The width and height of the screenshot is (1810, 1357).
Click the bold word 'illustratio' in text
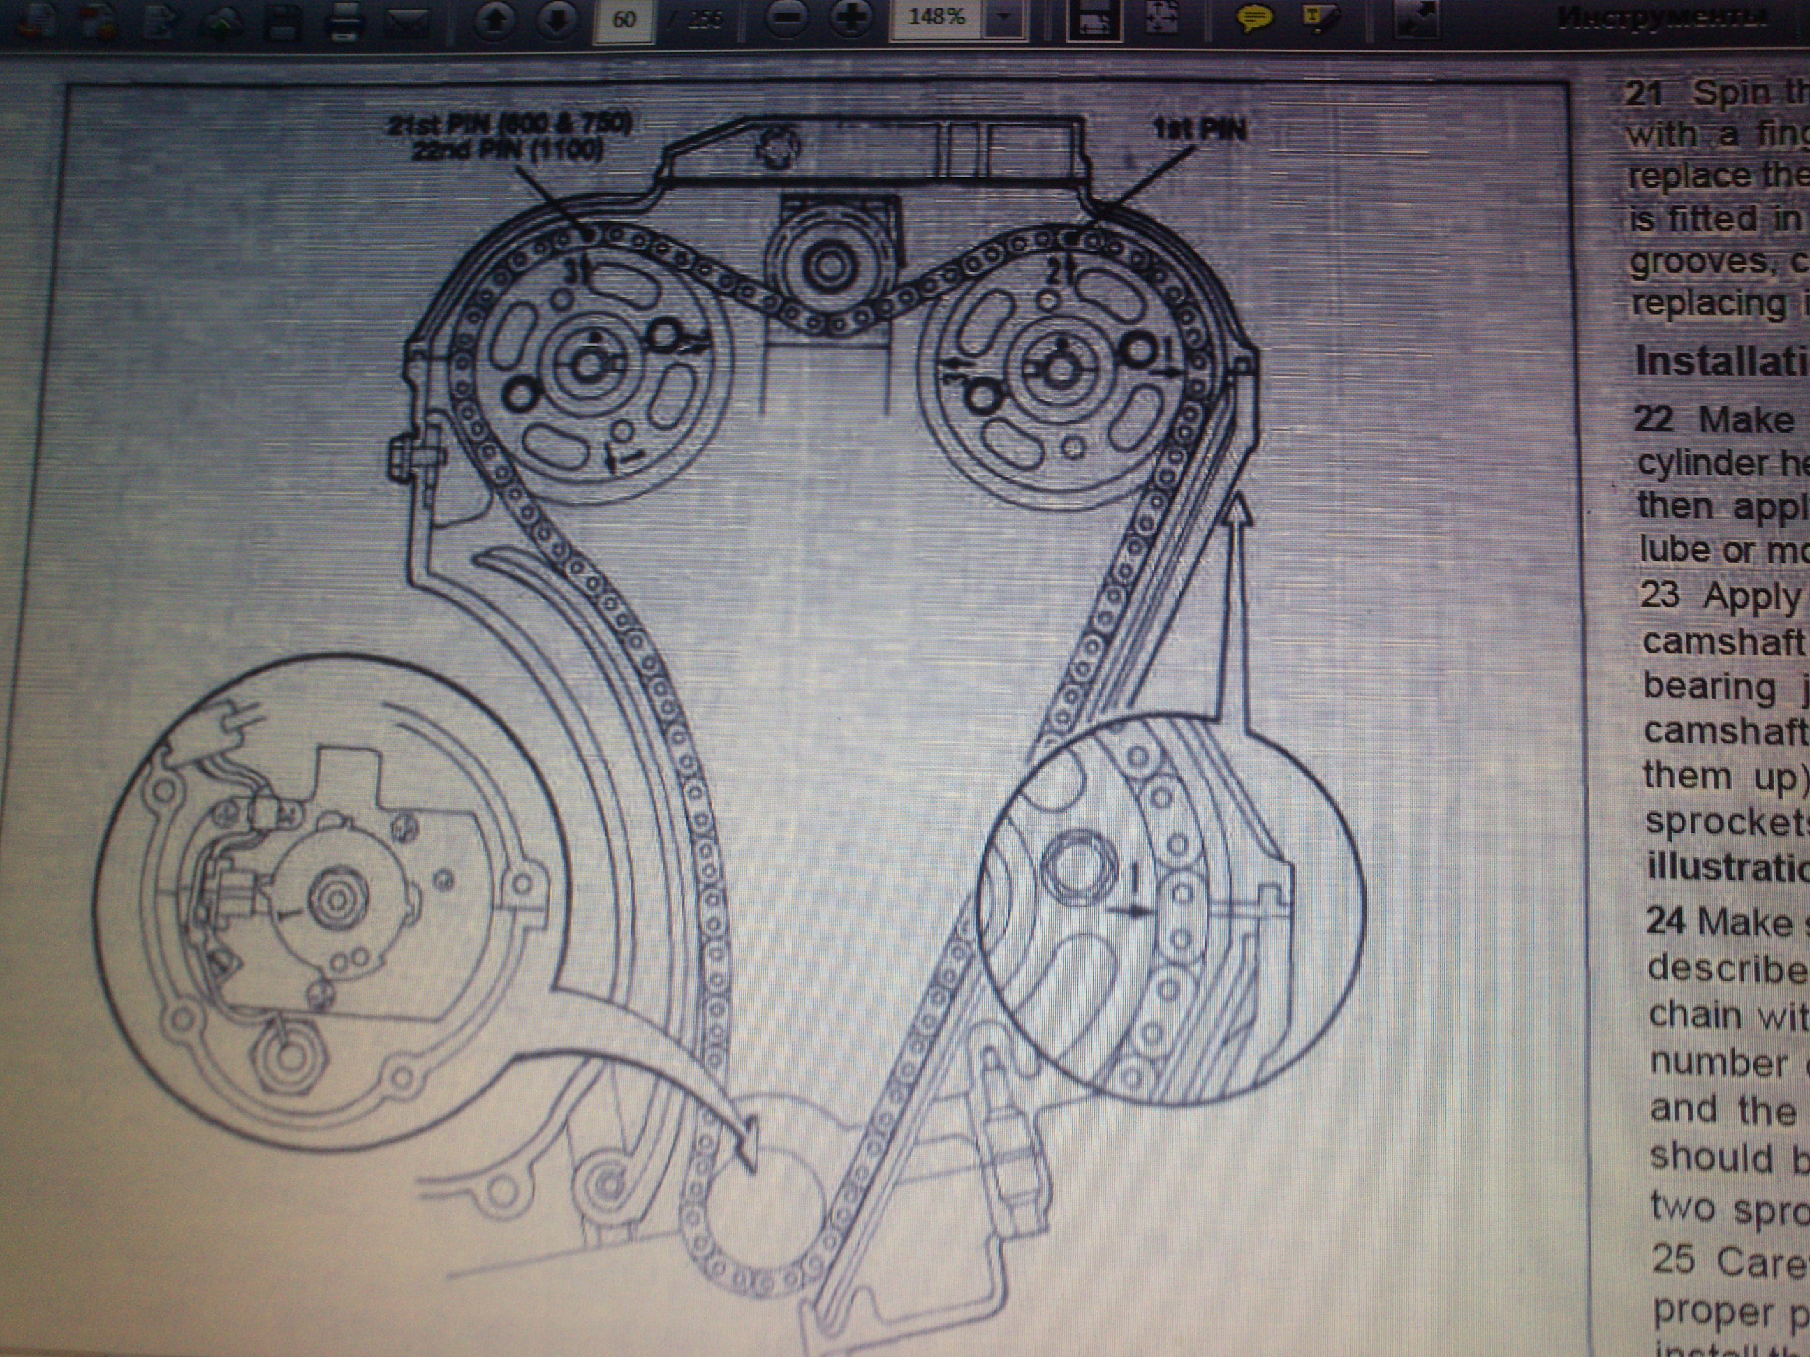click(1728, 867)
